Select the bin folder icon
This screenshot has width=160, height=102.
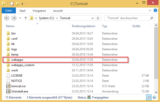pyautogui.click(x=8, y=33)
